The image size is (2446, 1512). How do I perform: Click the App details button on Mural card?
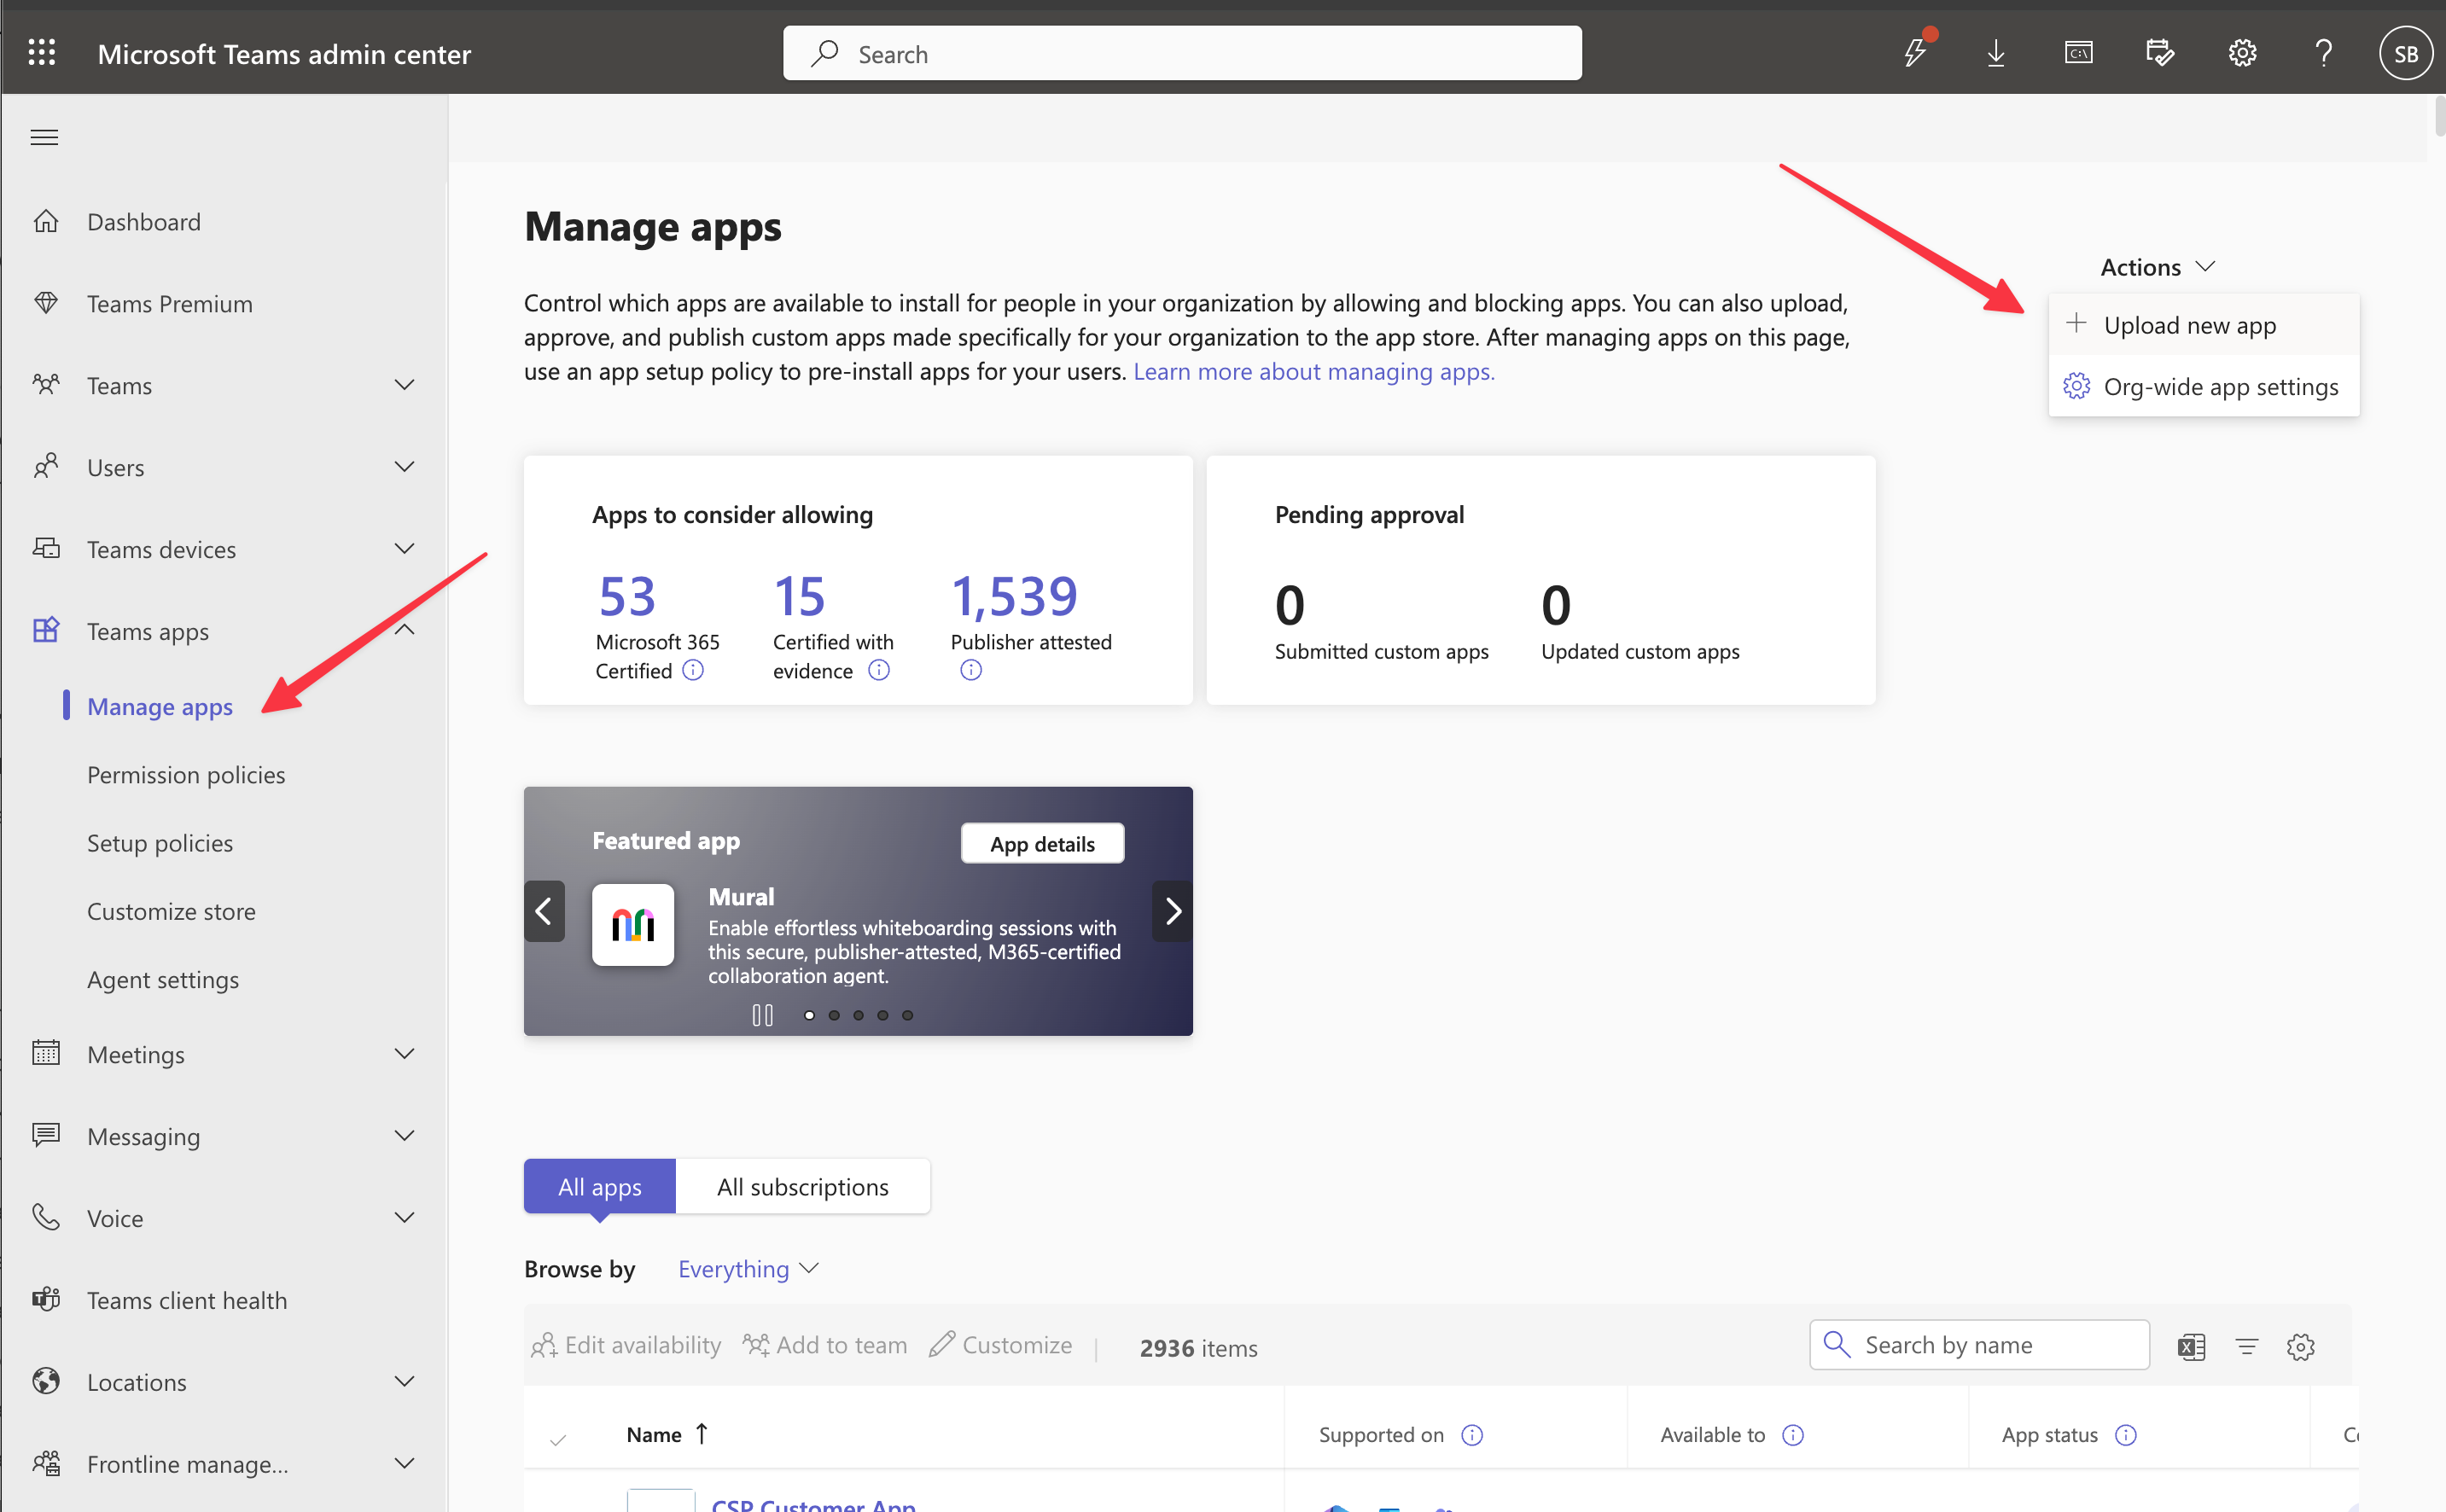[x=1041, y=843]
